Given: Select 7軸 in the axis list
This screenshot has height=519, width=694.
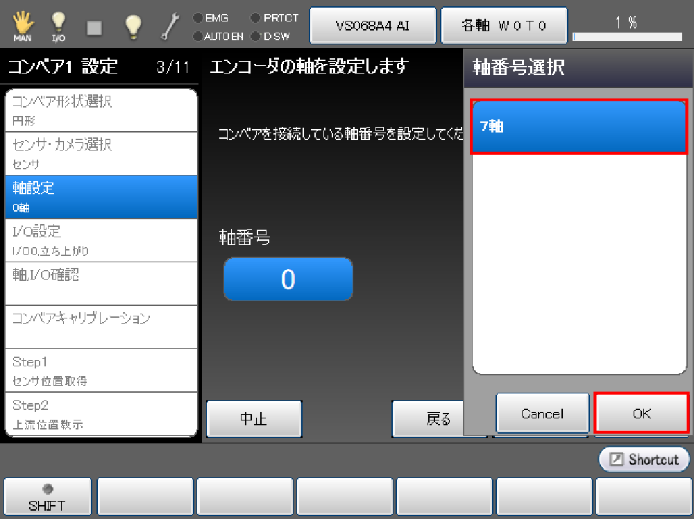Looking at the screenshot, I should (x=579, y=127).
